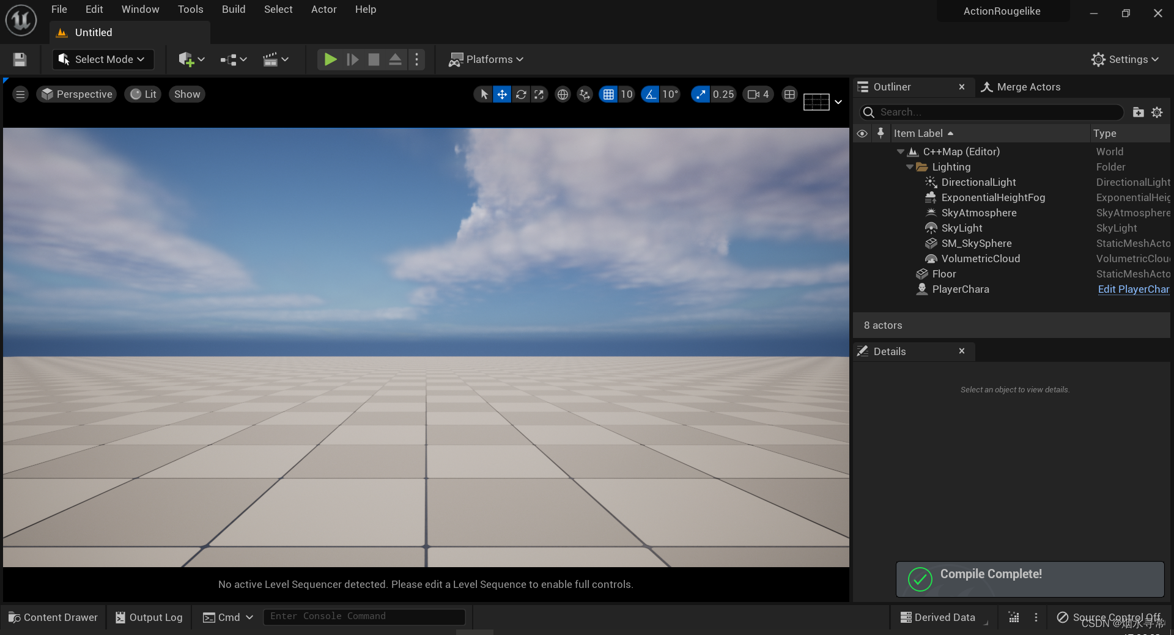
Task: Open the Perspective view dropdown
Action: pyautogui.click(x=76, y=94)
